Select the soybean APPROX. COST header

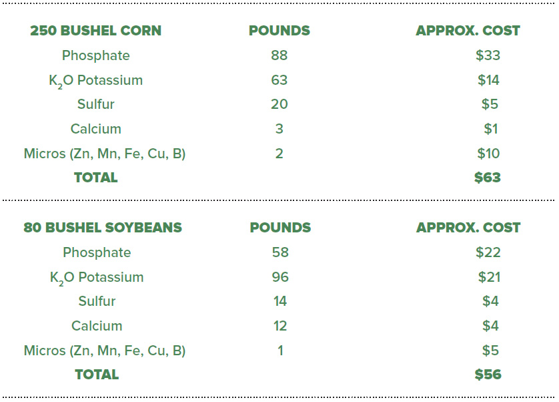pos(468,228)
